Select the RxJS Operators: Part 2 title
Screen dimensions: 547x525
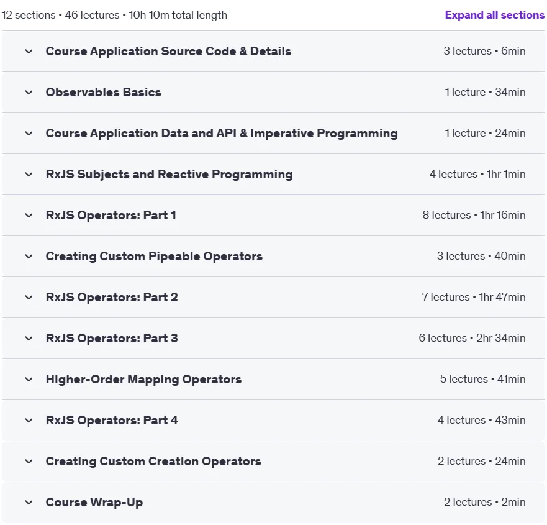pyautogui.click(x=112, y=298)
